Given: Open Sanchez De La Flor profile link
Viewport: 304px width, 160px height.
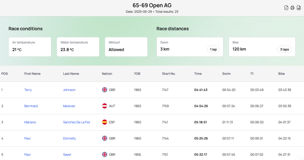Looking at the screenshot, I should pos(77,122).
